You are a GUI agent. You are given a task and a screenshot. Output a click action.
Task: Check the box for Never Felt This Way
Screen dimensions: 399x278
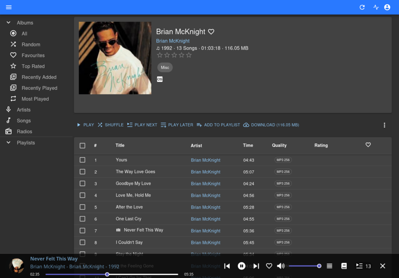click(x=83, y=231)
